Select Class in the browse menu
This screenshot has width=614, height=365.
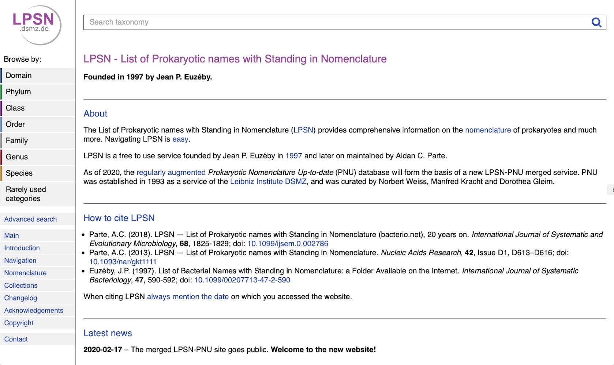[x=15, y=108]
